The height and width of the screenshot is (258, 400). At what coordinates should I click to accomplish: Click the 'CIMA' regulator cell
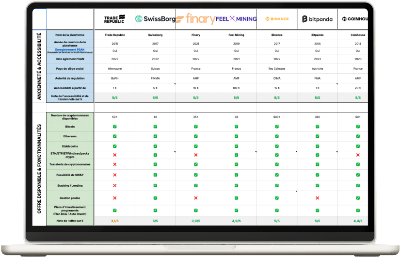pyautogui.click(x=277, y=79)
